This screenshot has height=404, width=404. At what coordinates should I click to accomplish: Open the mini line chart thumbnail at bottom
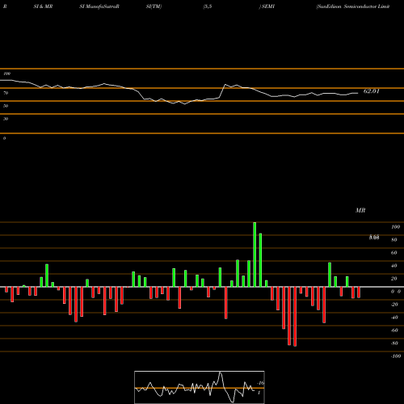(200, 387)
